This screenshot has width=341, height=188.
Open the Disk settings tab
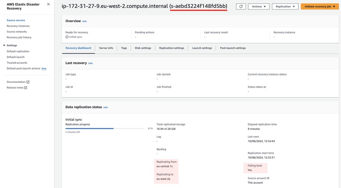coord(143,48)
